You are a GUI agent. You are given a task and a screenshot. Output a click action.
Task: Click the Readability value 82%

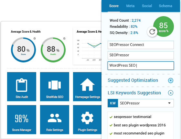[134, 27]
